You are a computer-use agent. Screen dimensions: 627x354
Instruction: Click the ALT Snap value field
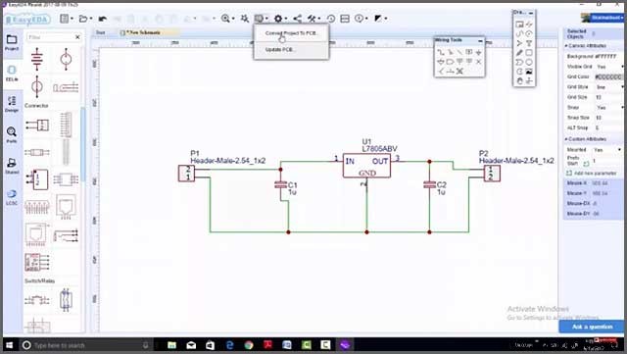(609, 127)
